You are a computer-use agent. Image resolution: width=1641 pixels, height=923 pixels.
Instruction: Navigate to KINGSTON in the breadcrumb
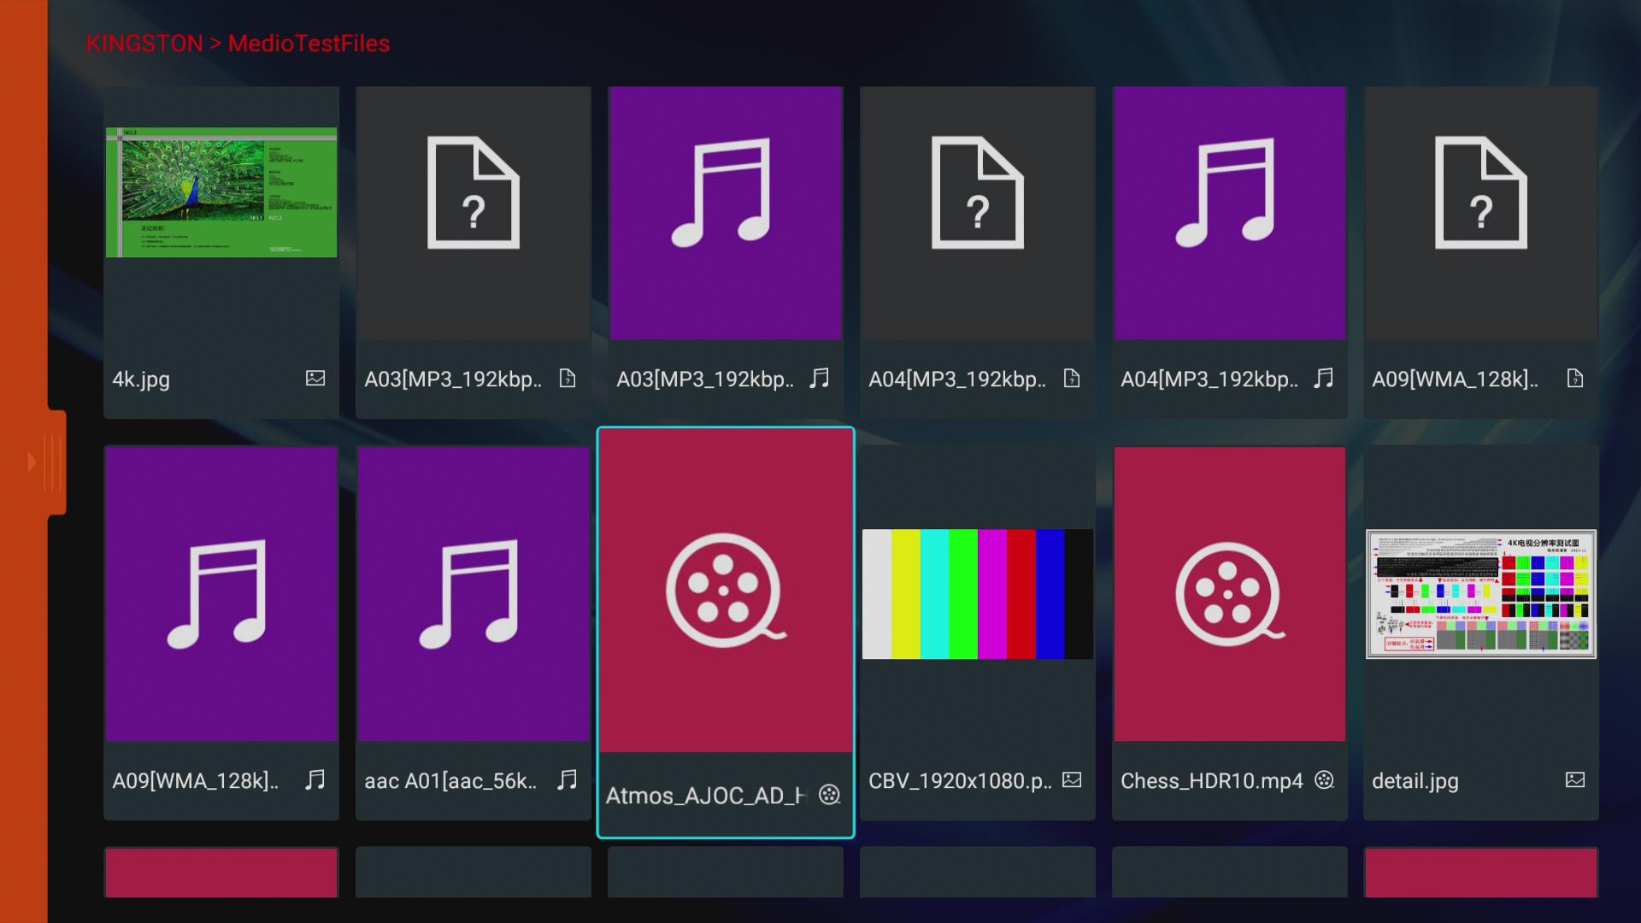coord(144,44)
